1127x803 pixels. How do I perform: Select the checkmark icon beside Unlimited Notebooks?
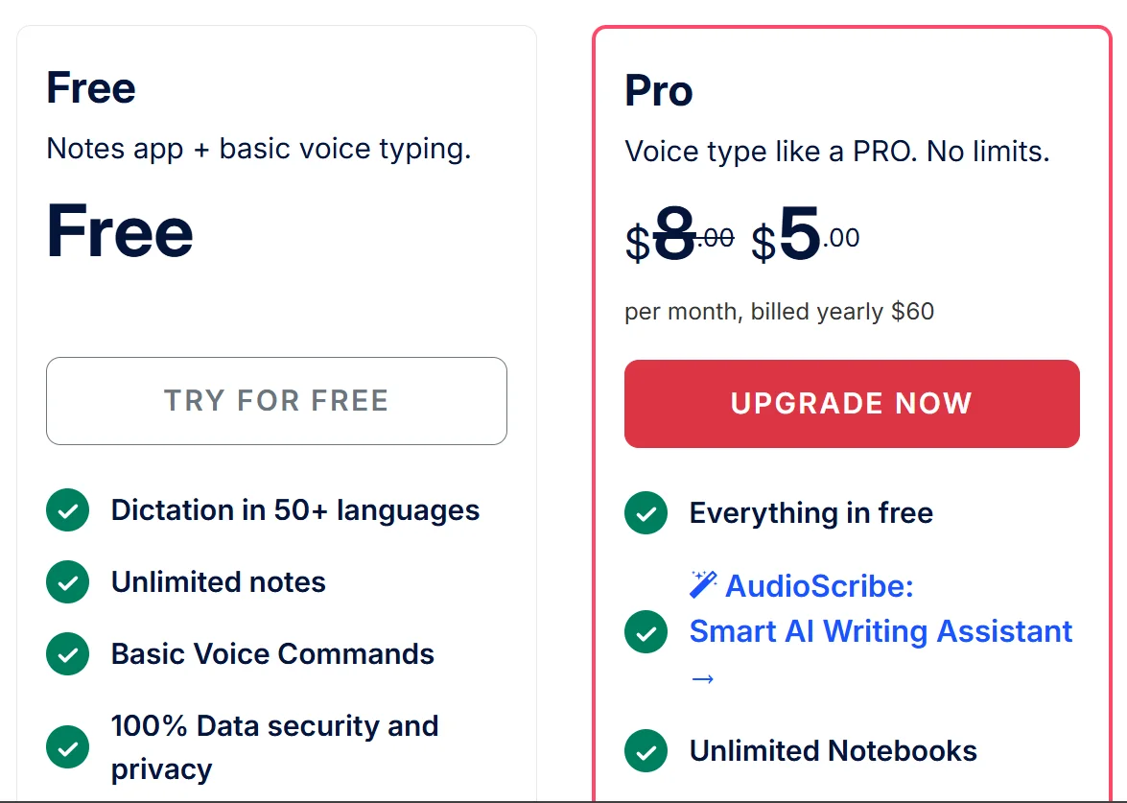[646, 751]
